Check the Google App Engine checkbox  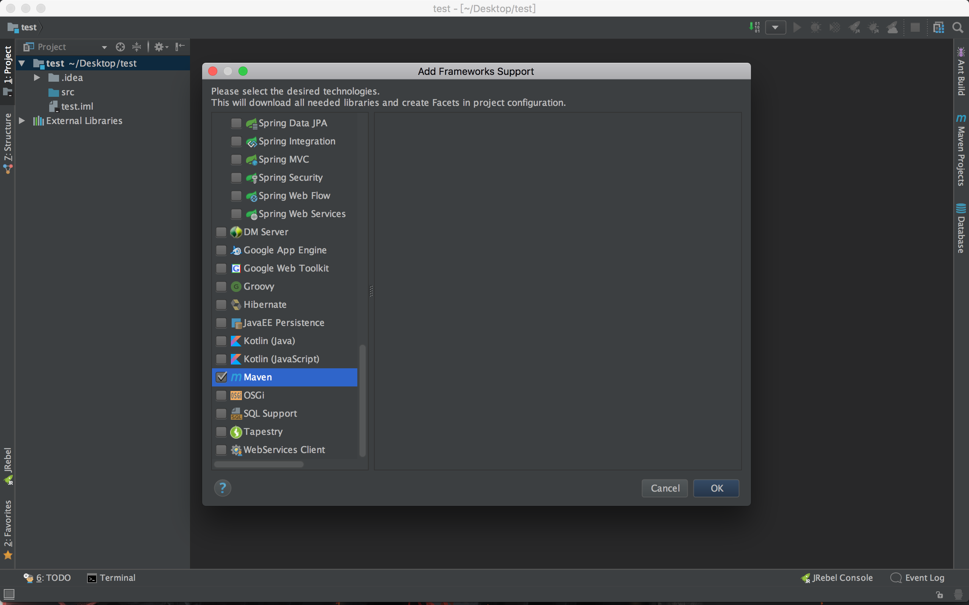(x=221, y=250)
